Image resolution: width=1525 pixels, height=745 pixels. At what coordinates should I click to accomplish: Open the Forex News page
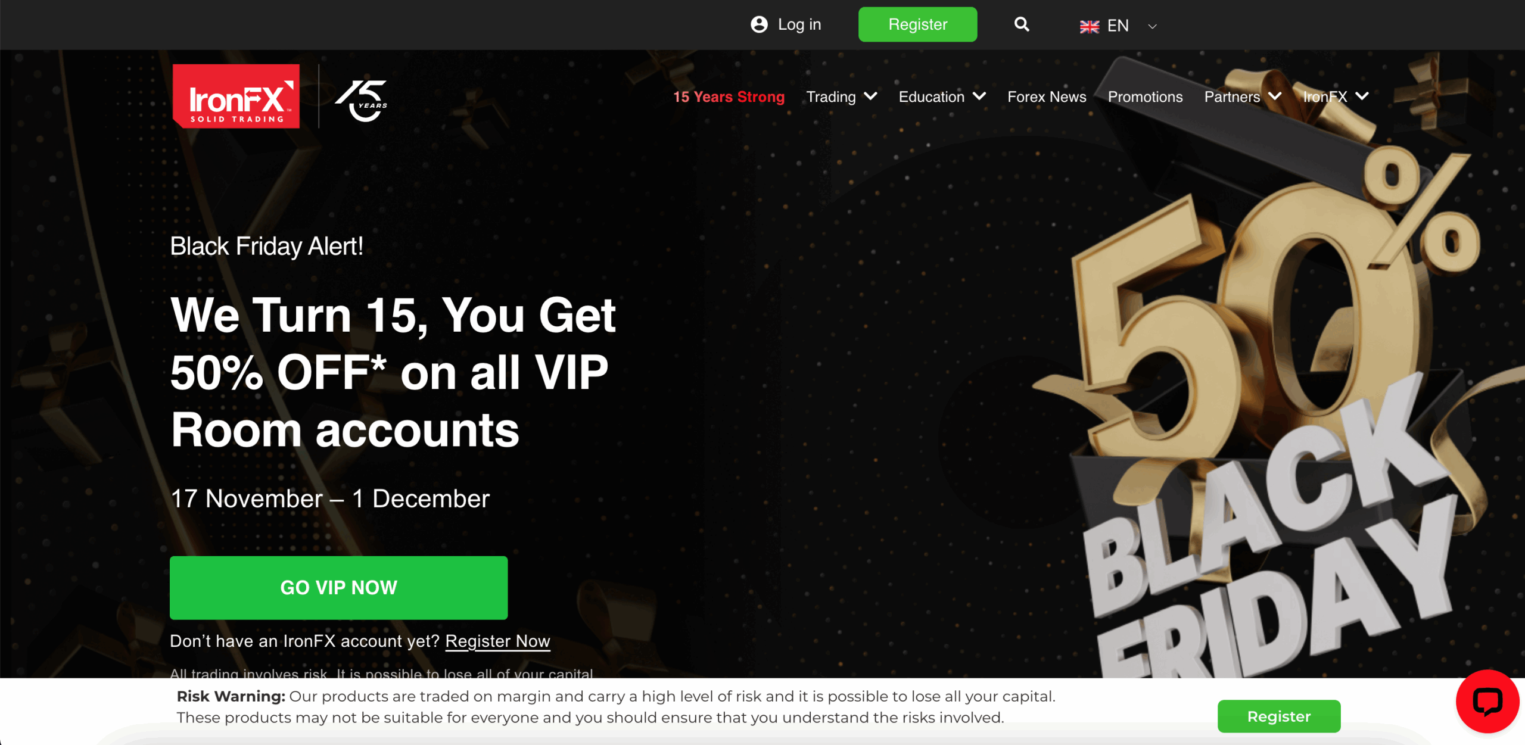1047,96
